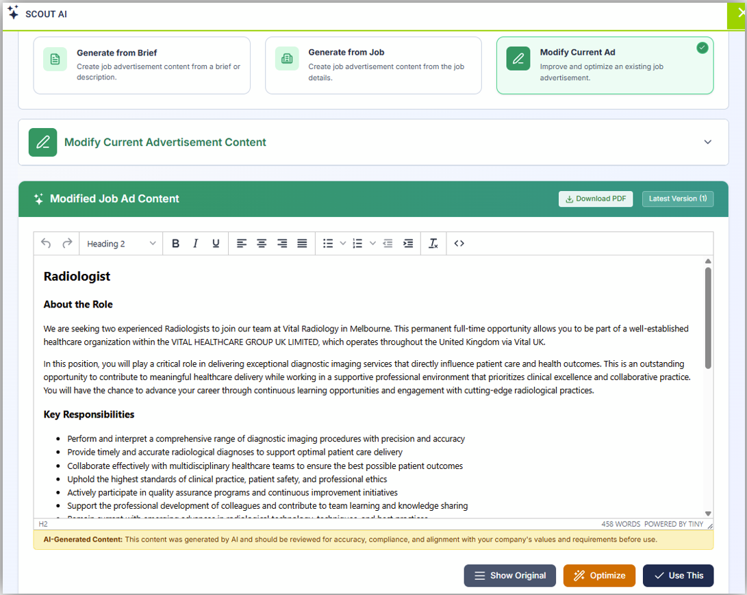This screenshot has height=595, width=747.
Task: Increase indent of selected text
Action: point(408,244)
